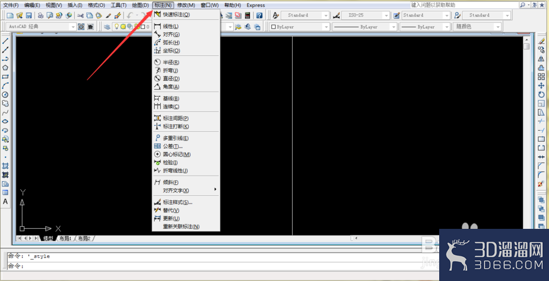Click the search magnifier in help box

click(x=523, y=5)
